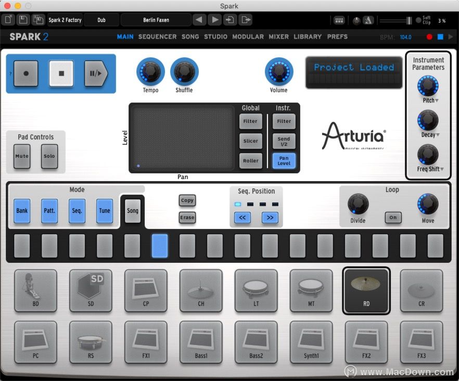Enable the Global Slicer effect
This screenshot has height=381, width=459.
coord(250,141)
